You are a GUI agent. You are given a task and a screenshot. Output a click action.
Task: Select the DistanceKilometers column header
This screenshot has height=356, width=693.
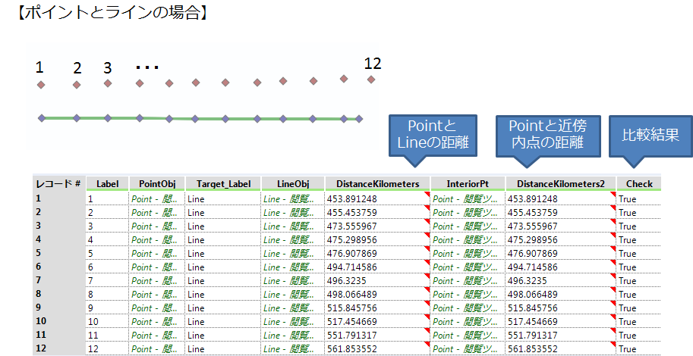377,183
